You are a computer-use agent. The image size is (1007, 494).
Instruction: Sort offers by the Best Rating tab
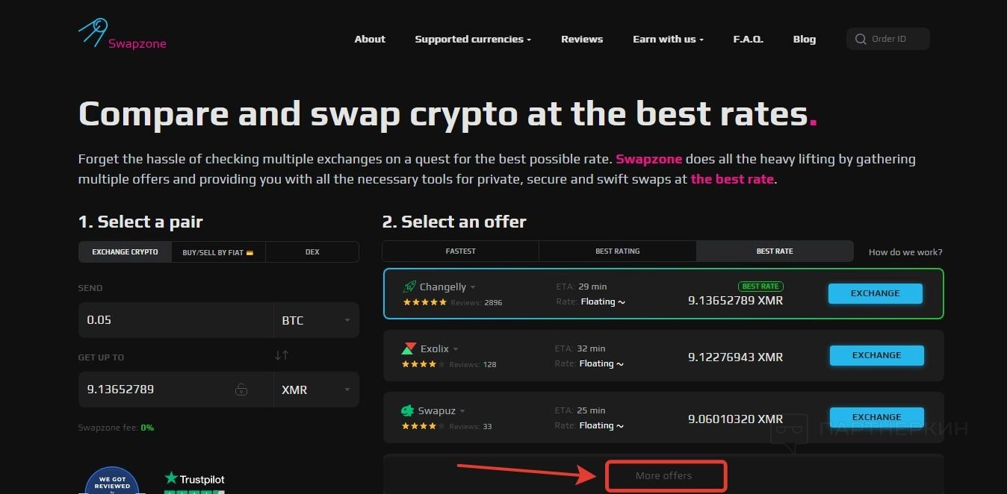click(617, 251)
